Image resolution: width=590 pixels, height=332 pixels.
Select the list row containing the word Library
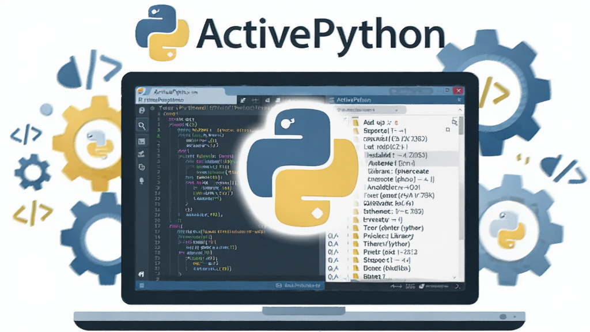[x=388, y=236]
